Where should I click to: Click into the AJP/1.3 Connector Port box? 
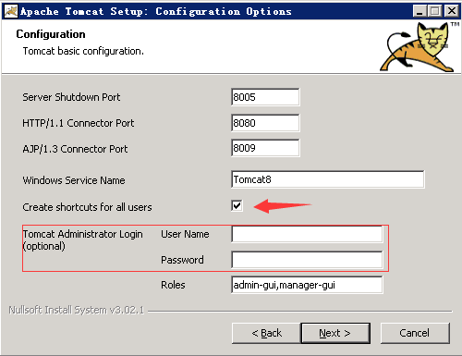click(265, 148)
